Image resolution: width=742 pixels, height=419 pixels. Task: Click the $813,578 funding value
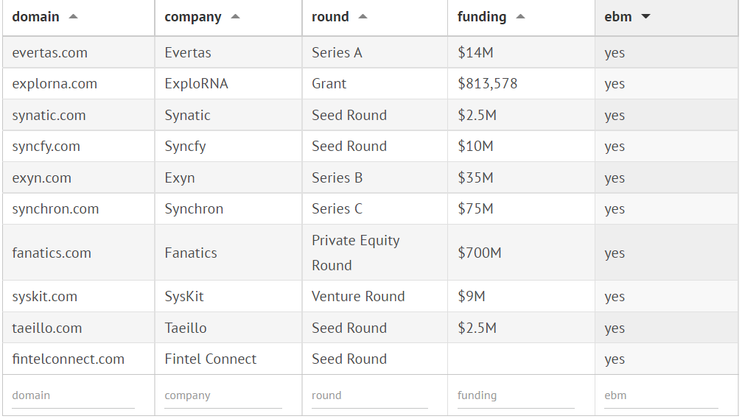pyautogui.click(x=488, y=84)
